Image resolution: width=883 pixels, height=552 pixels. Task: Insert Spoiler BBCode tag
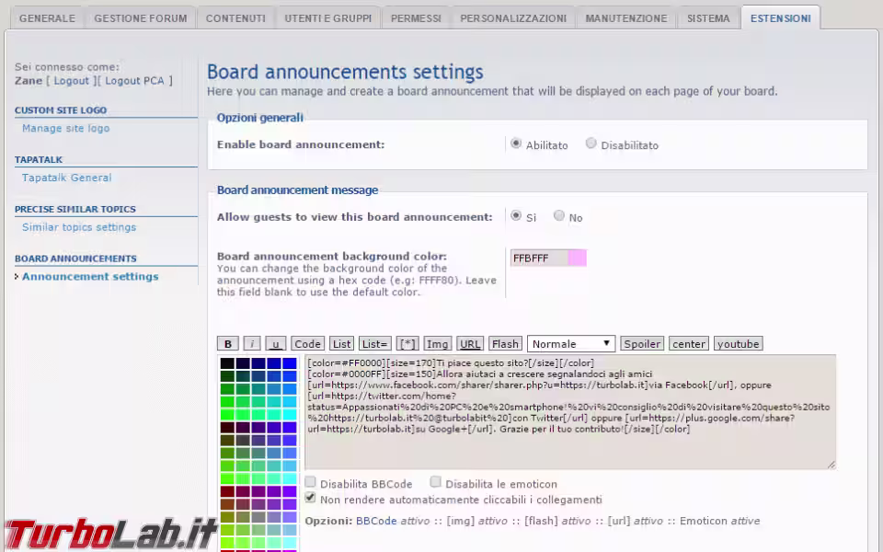[642, 343]
